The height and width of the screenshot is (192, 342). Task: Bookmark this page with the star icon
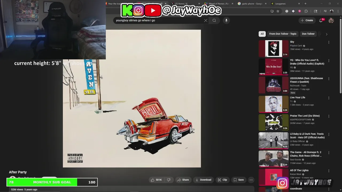[x=278, y=11]
